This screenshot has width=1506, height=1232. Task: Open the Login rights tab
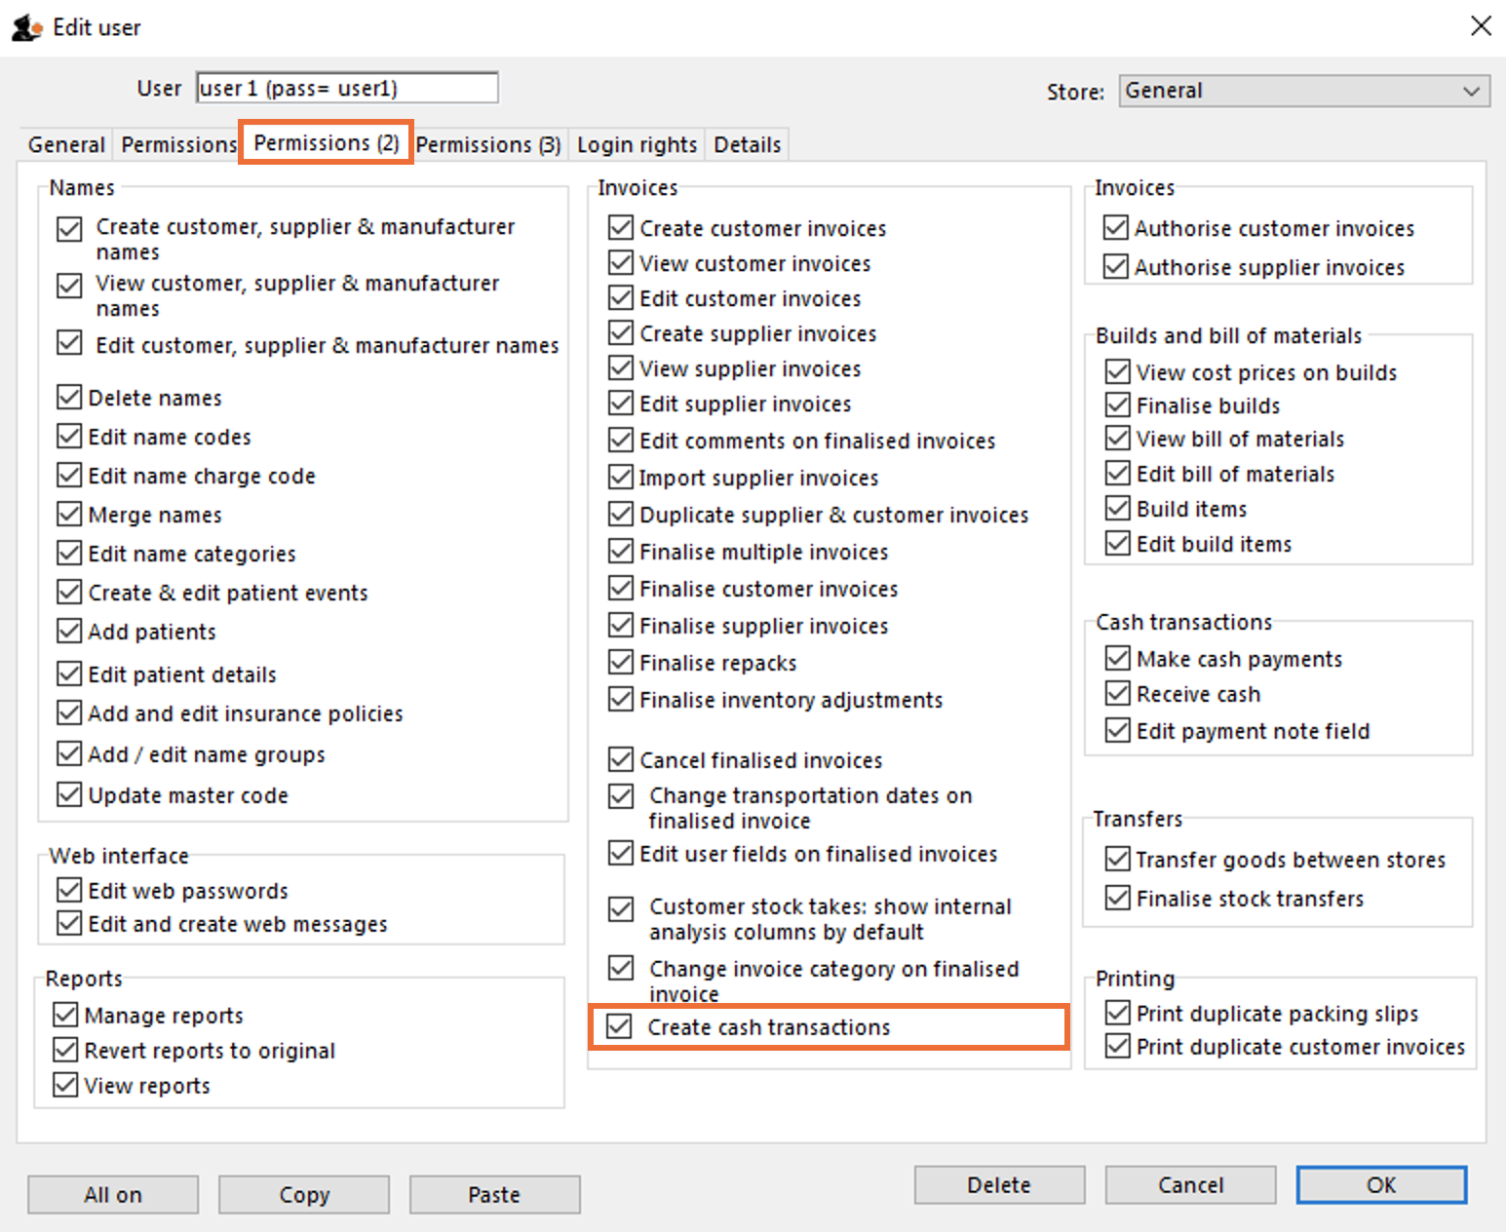point(637,144)
